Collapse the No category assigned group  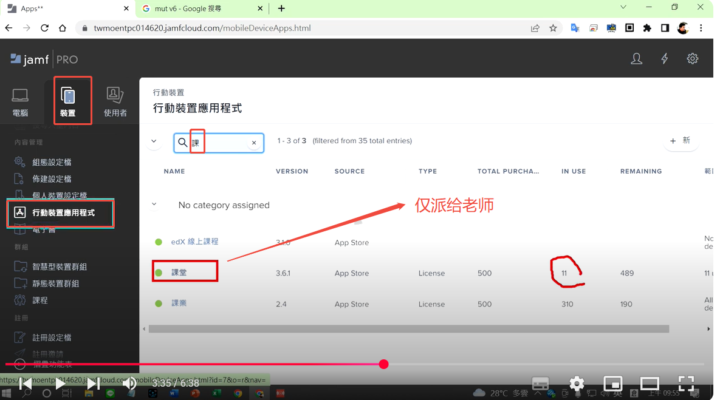click(x=154, y=205)
